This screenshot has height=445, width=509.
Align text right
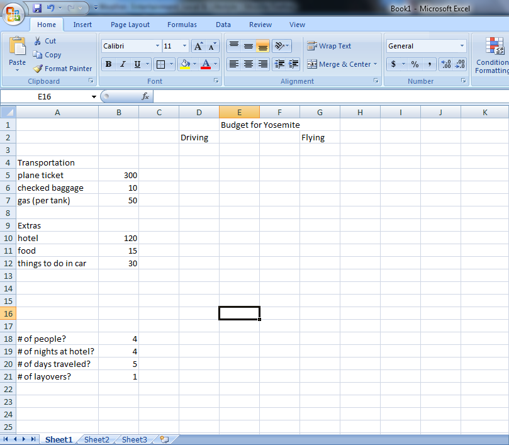[x=262, y=64]
